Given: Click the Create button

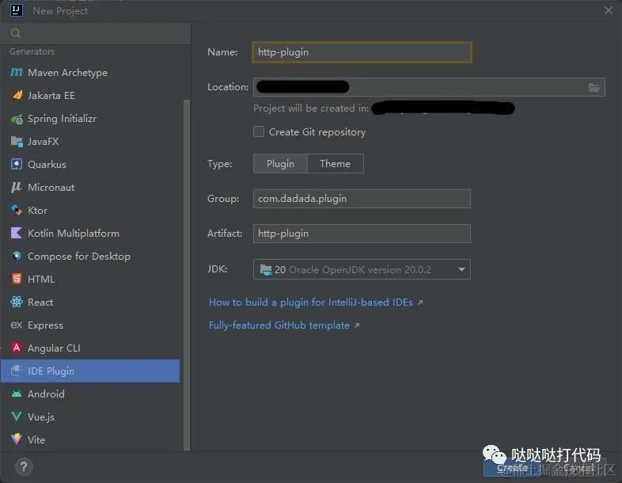Looking at the screenshot, I should point(512,468).
